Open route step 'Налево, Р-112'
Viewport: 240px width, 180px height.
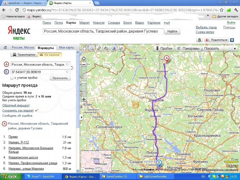(19, 142)
